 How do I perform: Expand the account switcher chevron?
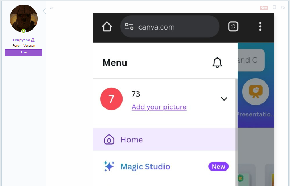[x=224, y=99]
